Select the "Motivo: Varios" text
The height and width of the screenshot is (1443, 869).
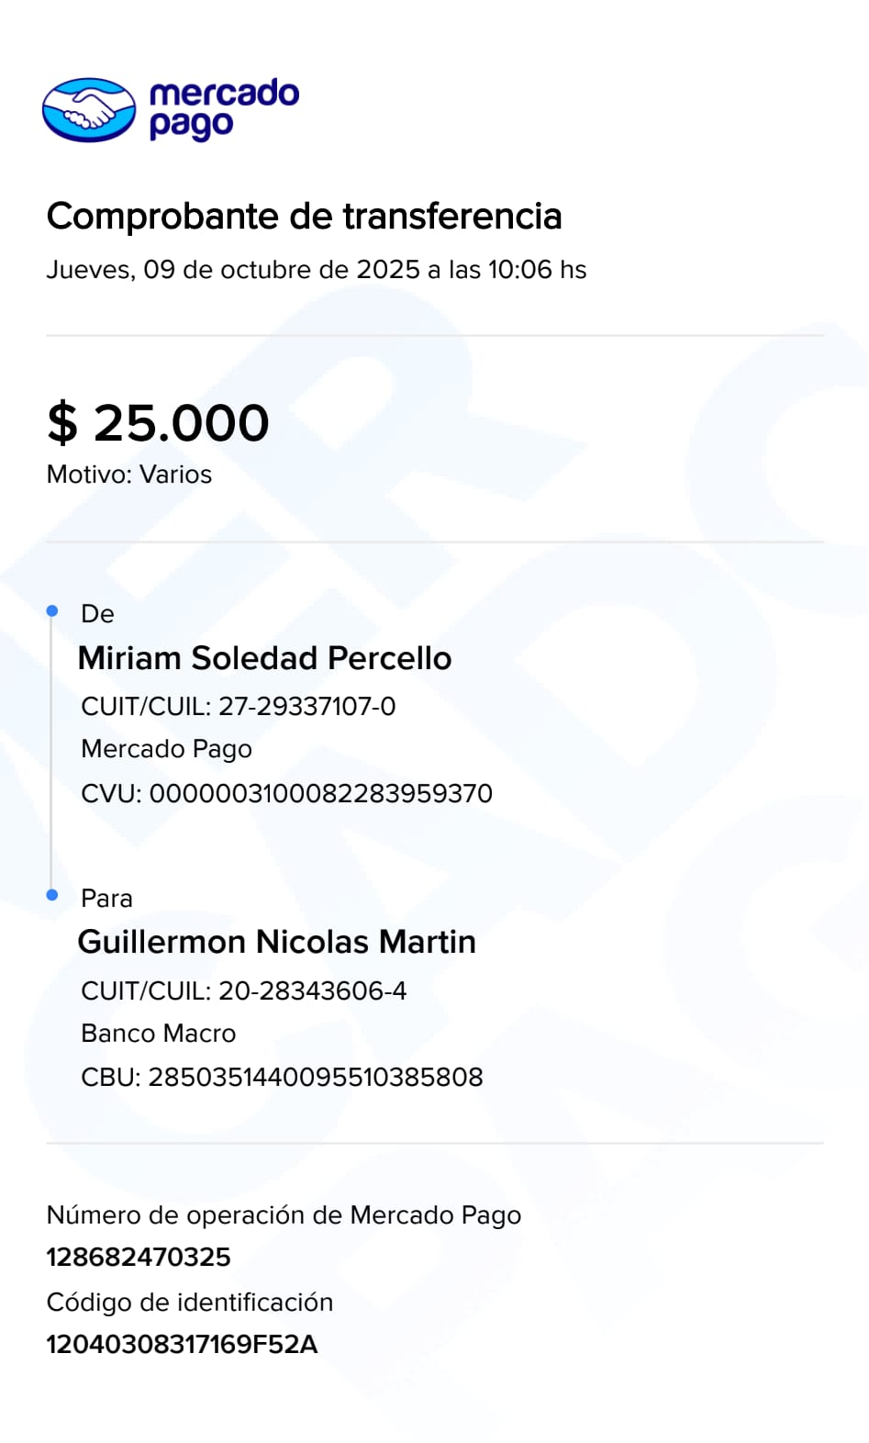[x=129, y=475]
